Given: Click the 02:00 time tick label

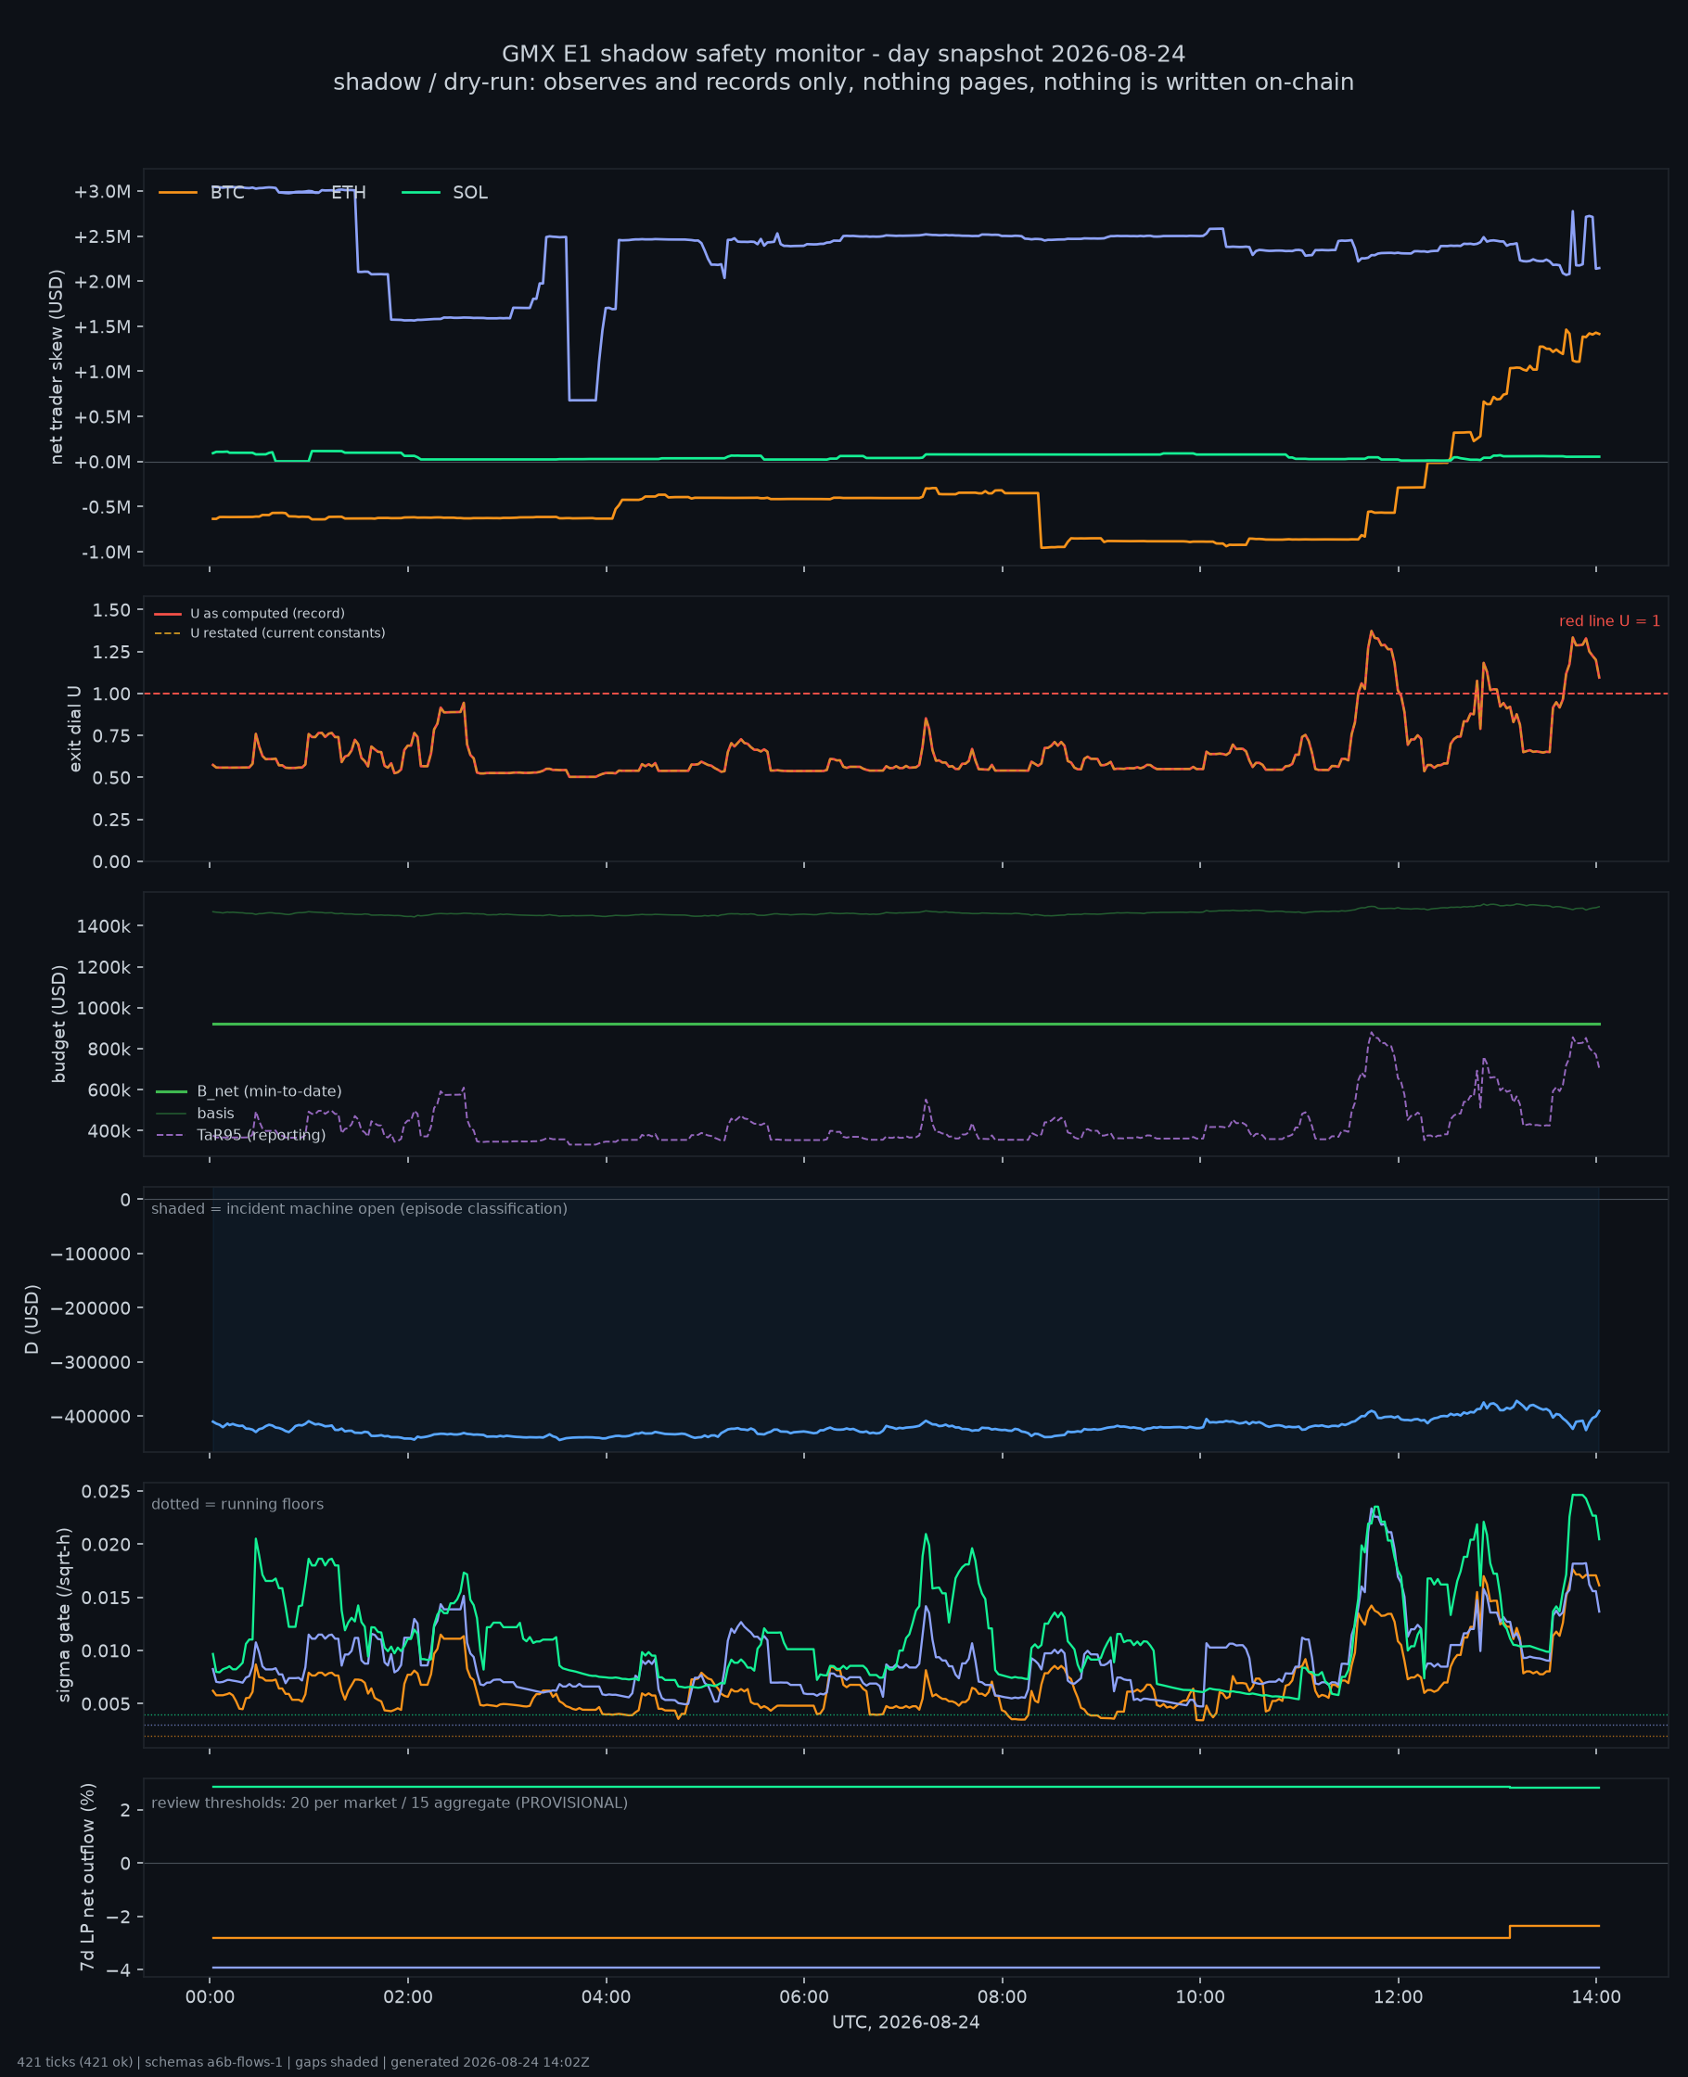Looking at the screenshot, I should (x=407, y=1996).
